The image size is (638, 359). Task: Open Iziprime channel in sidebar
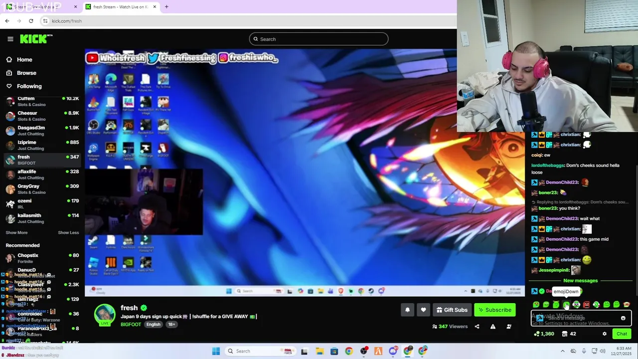coord(42,145)
